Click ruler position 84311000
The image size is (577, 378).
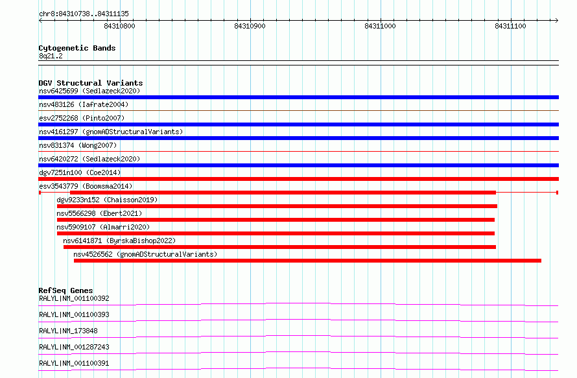click(x=380, y=26)
